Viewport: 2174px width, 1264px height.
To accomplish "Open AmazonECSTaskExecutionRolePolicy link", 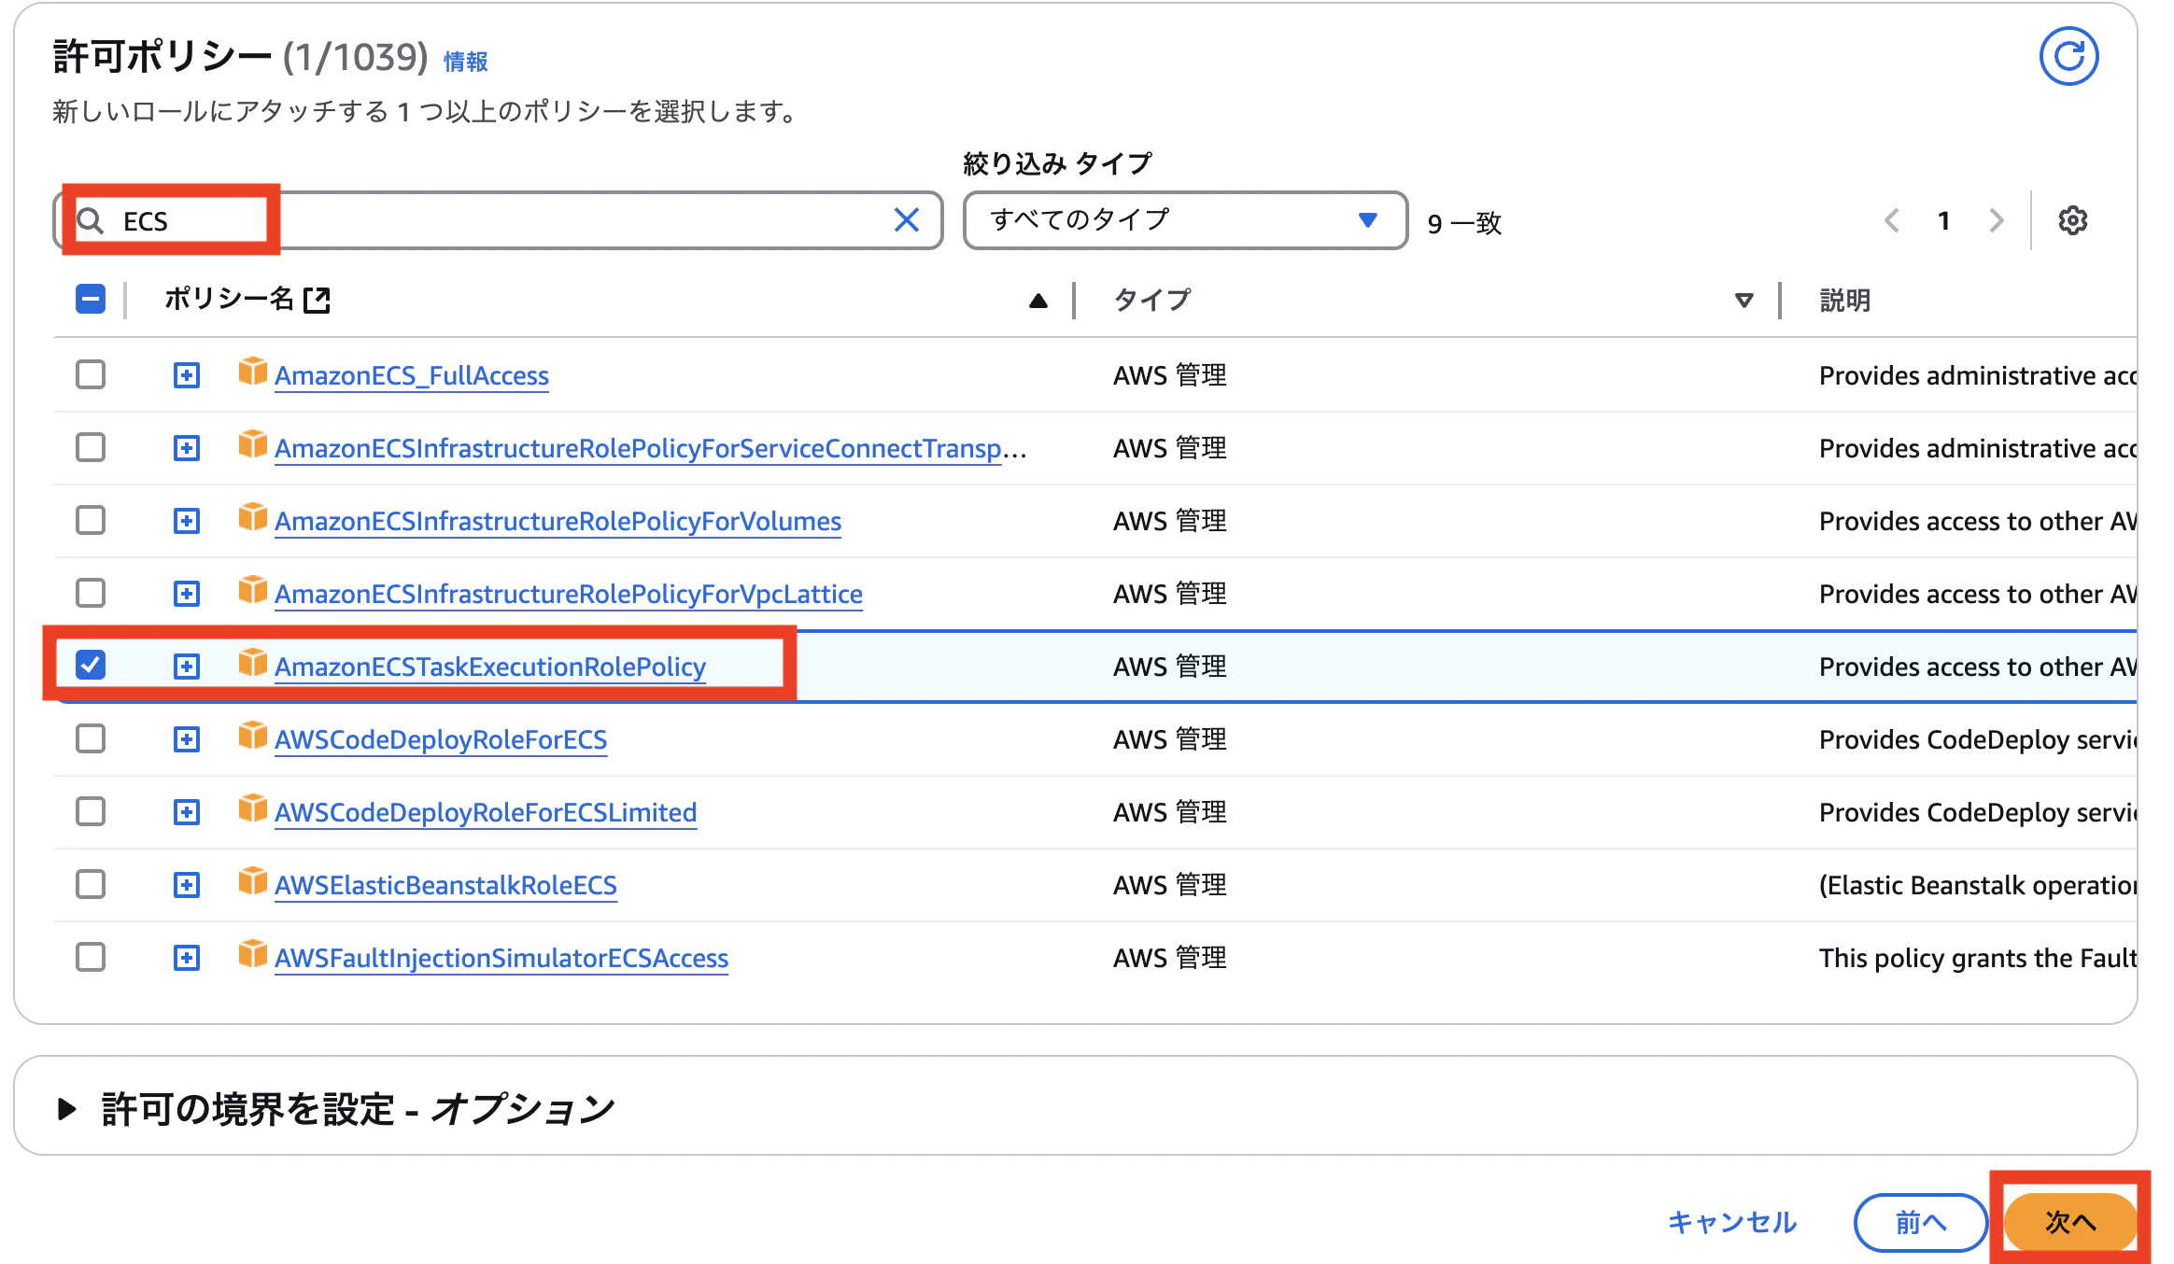I will [x=490, y=667].
